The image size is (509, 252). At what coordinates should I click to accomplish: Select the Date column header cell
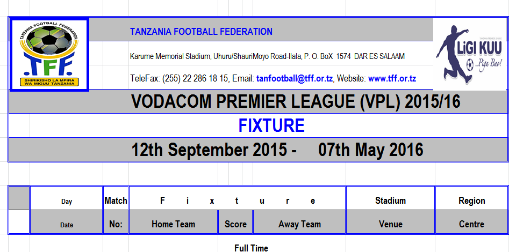click(x=67, y=225)
